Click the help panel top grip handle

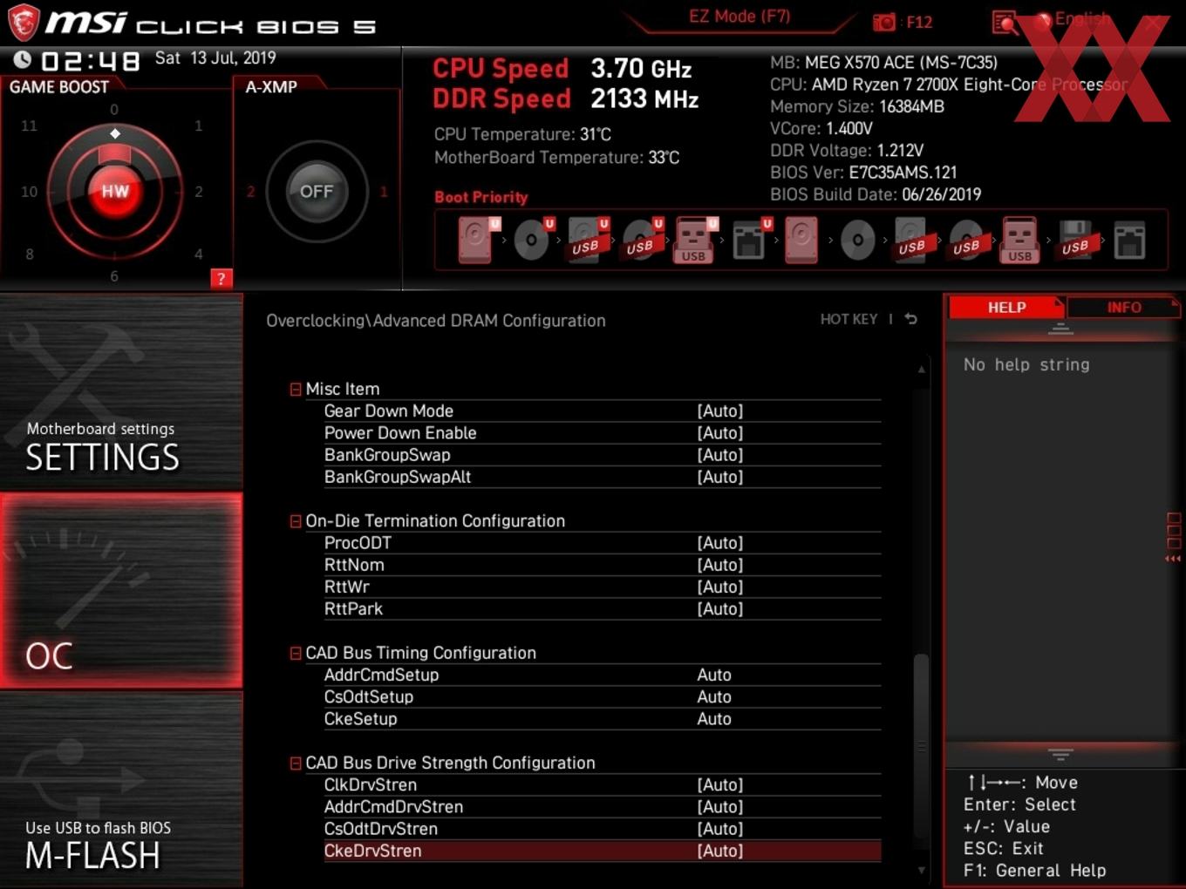pos(1060,329)
